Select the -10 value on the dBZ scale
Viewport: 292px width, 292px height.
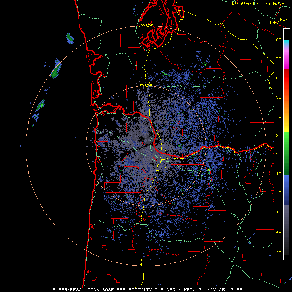(x=277, y=212)
